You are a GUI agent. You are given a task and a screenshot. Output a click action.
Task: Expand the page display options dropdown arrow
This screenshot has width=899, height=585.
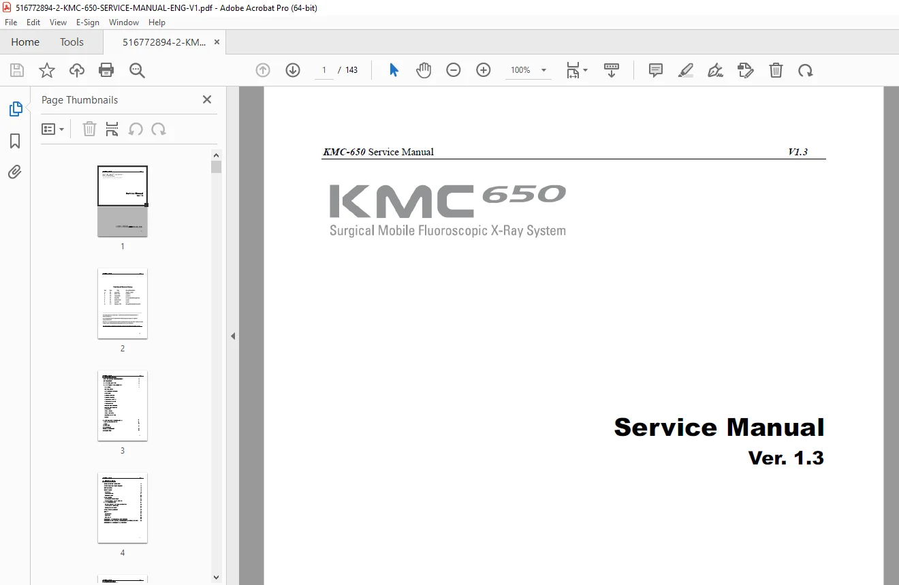586,70
